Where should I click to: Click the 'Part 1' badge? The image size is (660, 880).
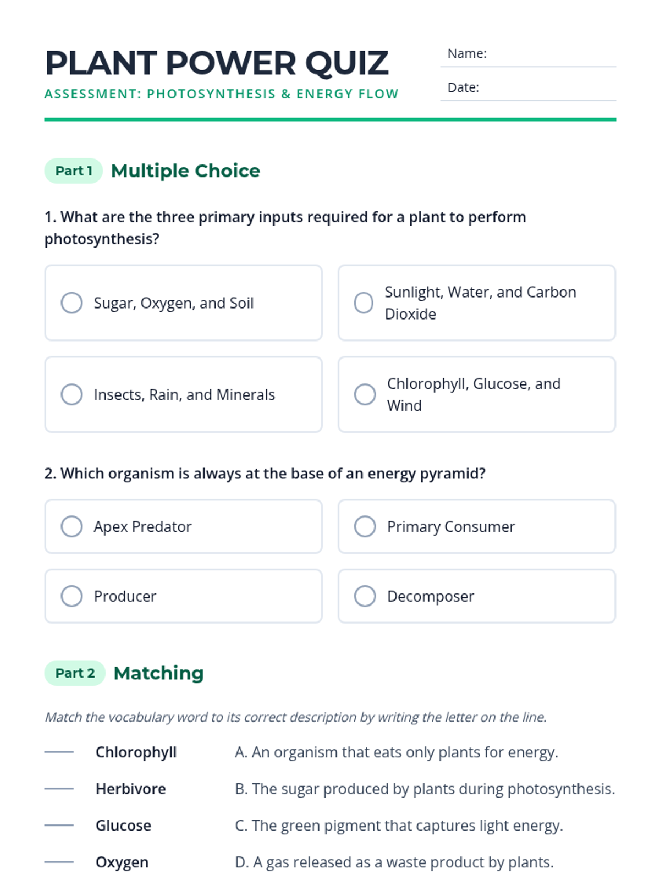click(x=74, y=171)
